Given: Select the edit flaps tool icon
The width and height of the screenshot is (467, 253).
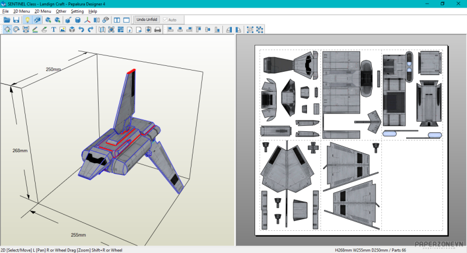Looking at the screenshot, I should [44, 29].
